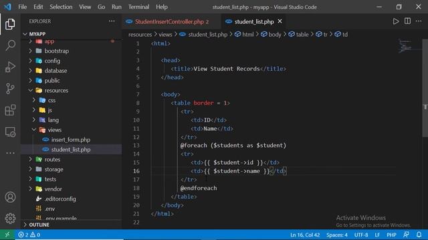
Task: Open the Extensions view
Action: coord(10,110)
